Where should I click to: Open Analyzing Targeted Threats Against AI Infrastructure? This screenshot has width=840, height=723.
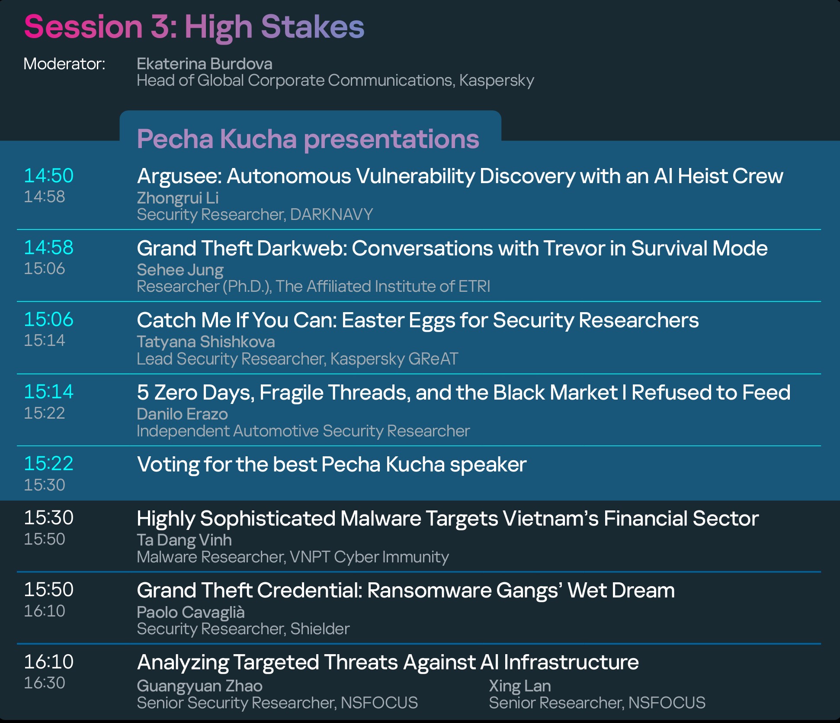click(x=388, y=662)
